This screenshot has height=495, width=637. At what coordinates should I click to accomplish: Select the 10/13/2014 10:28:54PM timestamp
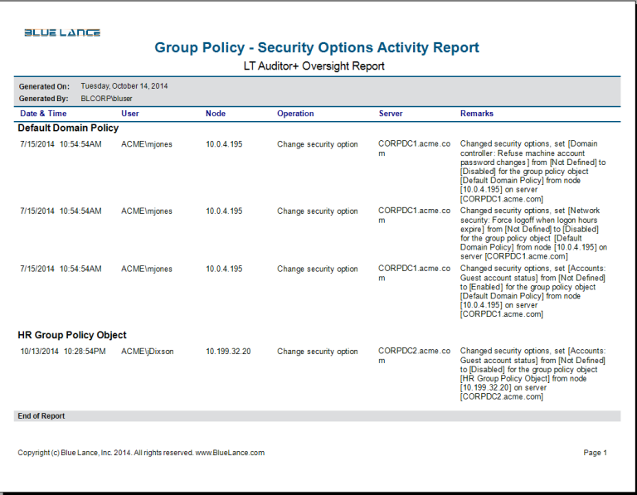point(63,352)
